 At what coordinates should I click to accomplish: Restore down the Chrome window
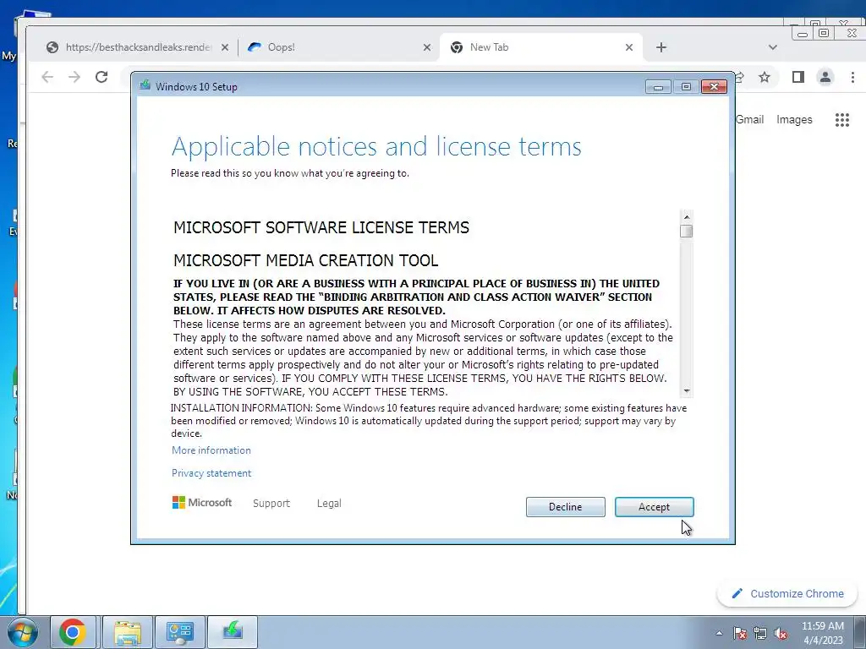(824, 34)
